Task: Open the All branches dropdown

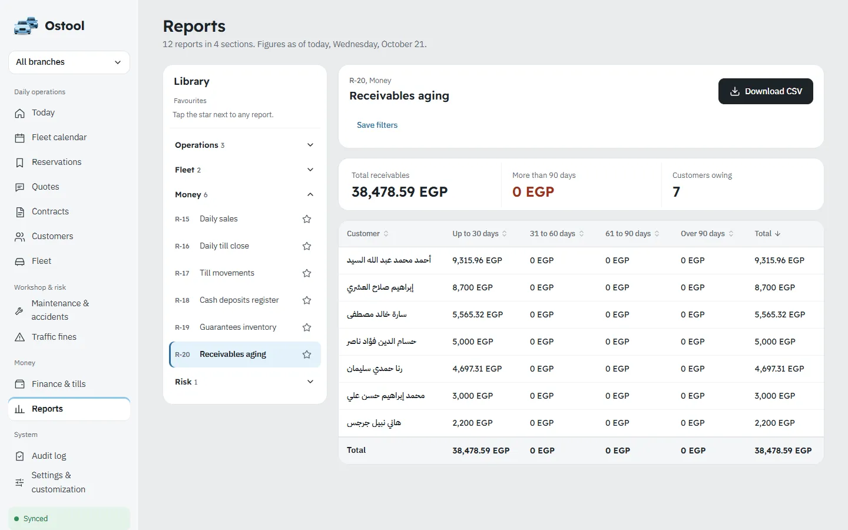Action: [69, 62]
